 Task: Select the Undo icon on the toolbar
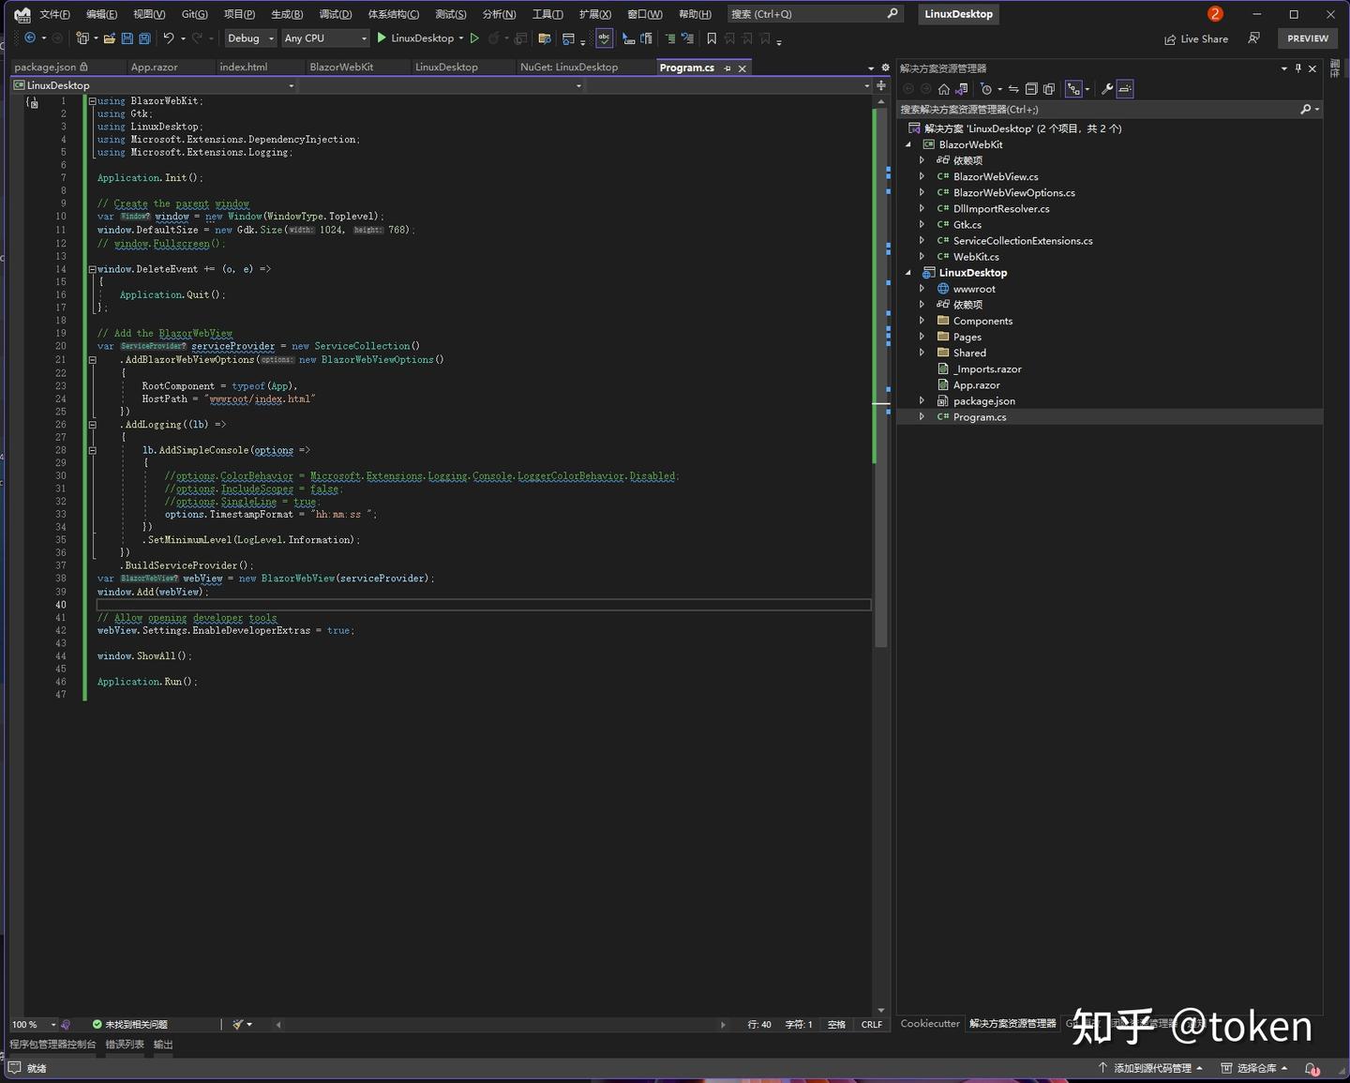point(168,38)
